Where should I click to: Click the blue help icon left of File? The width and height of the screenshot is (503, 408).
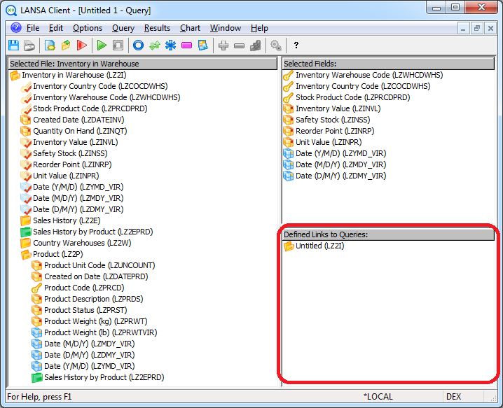15,28
